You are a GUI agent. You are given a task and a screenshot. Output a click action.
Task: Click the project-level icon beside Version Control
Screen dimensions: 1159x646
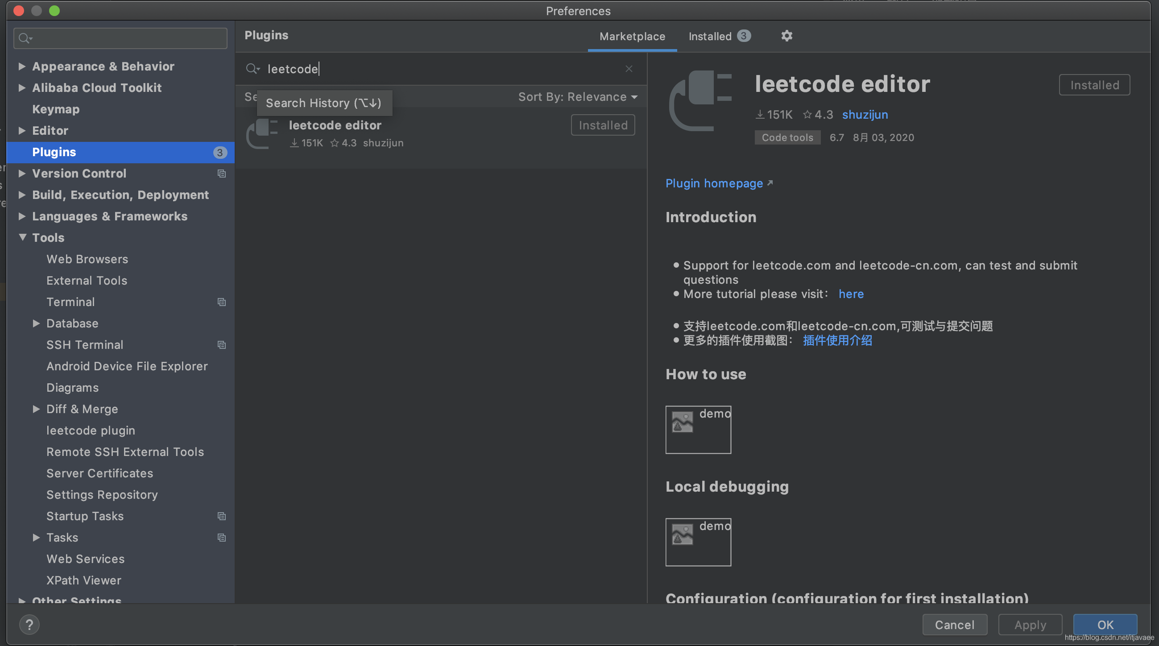[221, 174]
